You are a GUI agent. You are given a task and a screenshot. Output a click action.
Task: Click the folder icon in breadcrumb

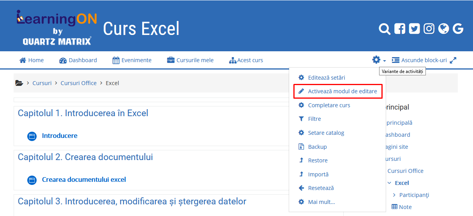[19, 83]
